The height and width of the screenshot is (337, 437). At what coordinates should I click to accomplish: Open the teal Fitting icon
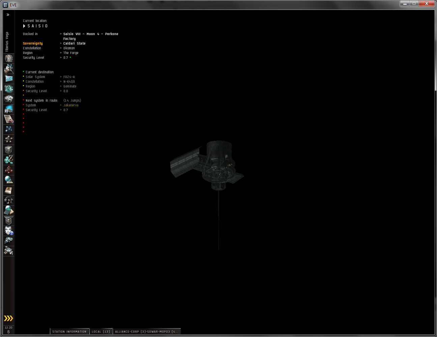tap(9, 89)
